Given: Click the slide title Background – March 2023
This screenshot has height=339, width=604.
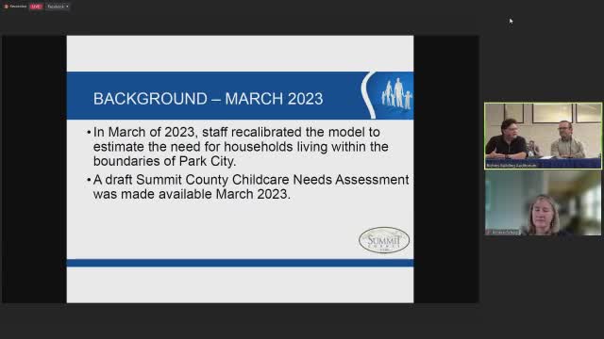Looking at the screenshot, I should point(208,99).
